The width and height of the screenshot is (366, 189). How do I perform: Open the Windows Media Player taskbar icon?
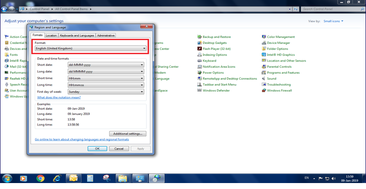(x=23, y=178)
